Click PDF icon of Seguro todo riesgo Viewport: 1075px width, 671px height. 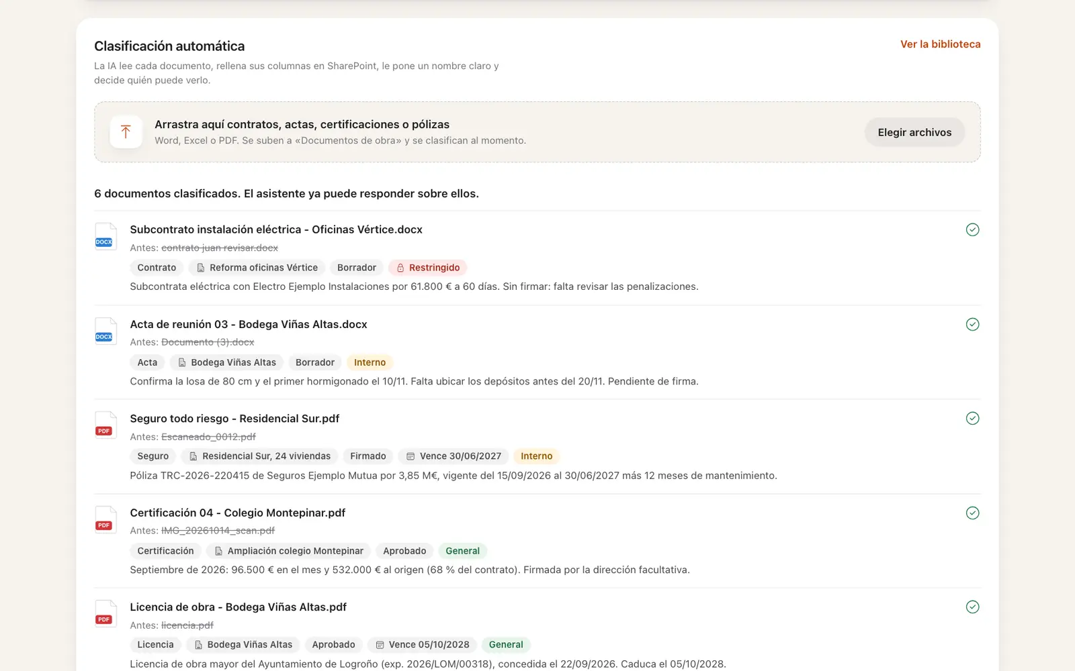coord(105,425)
